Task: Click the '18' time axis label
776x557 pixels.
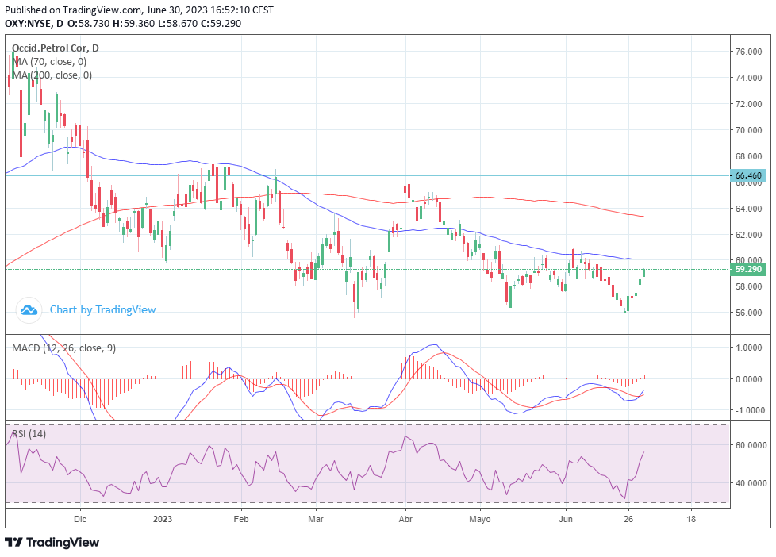Action: (x=691, y=519)
